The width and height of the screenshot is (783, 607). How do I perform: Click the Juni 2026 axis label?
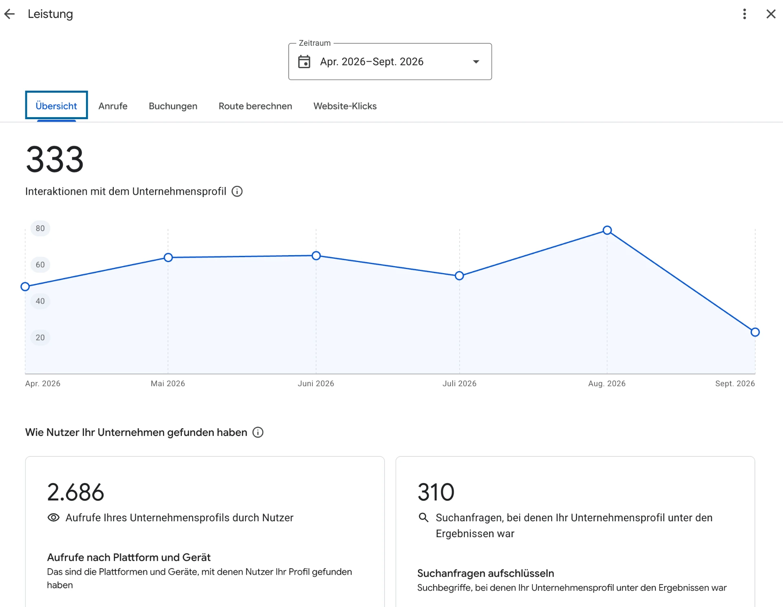[316, 384]
